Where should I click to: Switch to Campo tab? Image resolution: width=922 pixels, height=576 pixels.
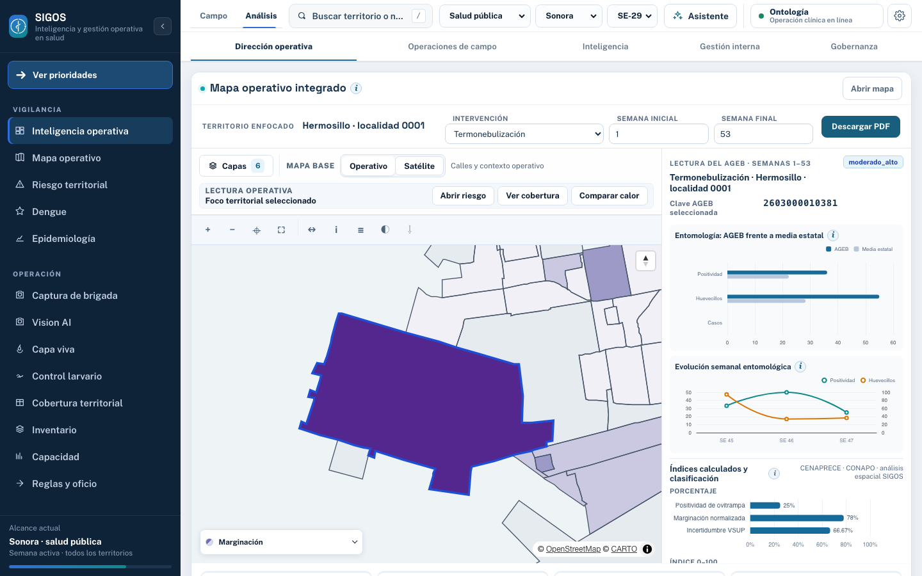tap(214, 16)
